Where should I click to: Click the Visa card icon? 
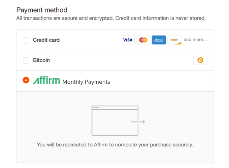(127, 40)
